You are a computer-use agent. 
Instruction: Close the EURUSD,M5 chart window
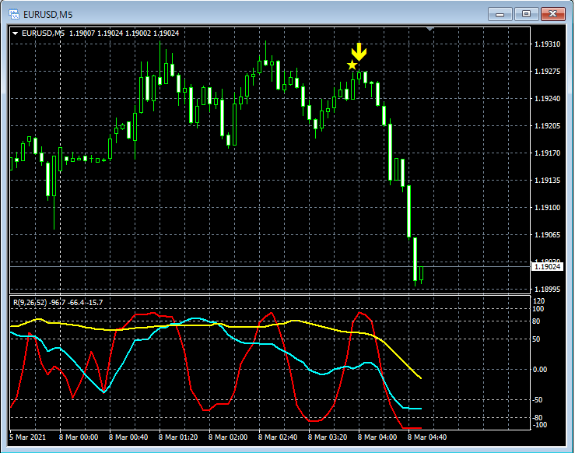[x=553, y=14]
